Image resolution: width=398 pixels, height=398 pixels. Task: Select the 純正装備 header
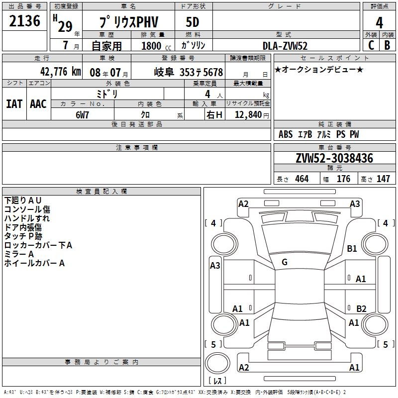coord(334,124)
